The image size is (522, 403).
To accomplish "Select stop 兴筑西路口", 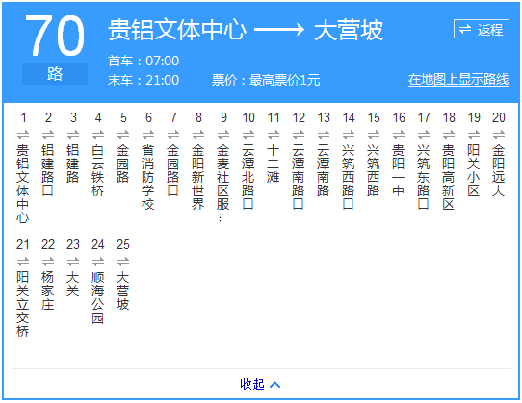I will coord(349,177).
